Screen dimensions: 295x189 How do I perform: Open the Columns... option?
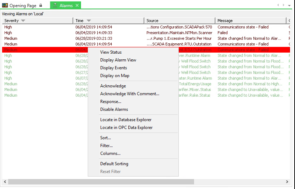coord(110,153)
